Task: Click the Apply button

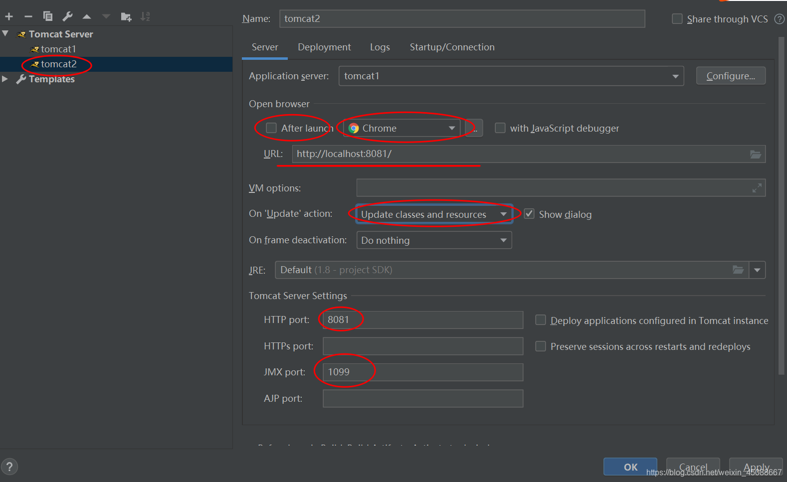Action: click(756, 467)
